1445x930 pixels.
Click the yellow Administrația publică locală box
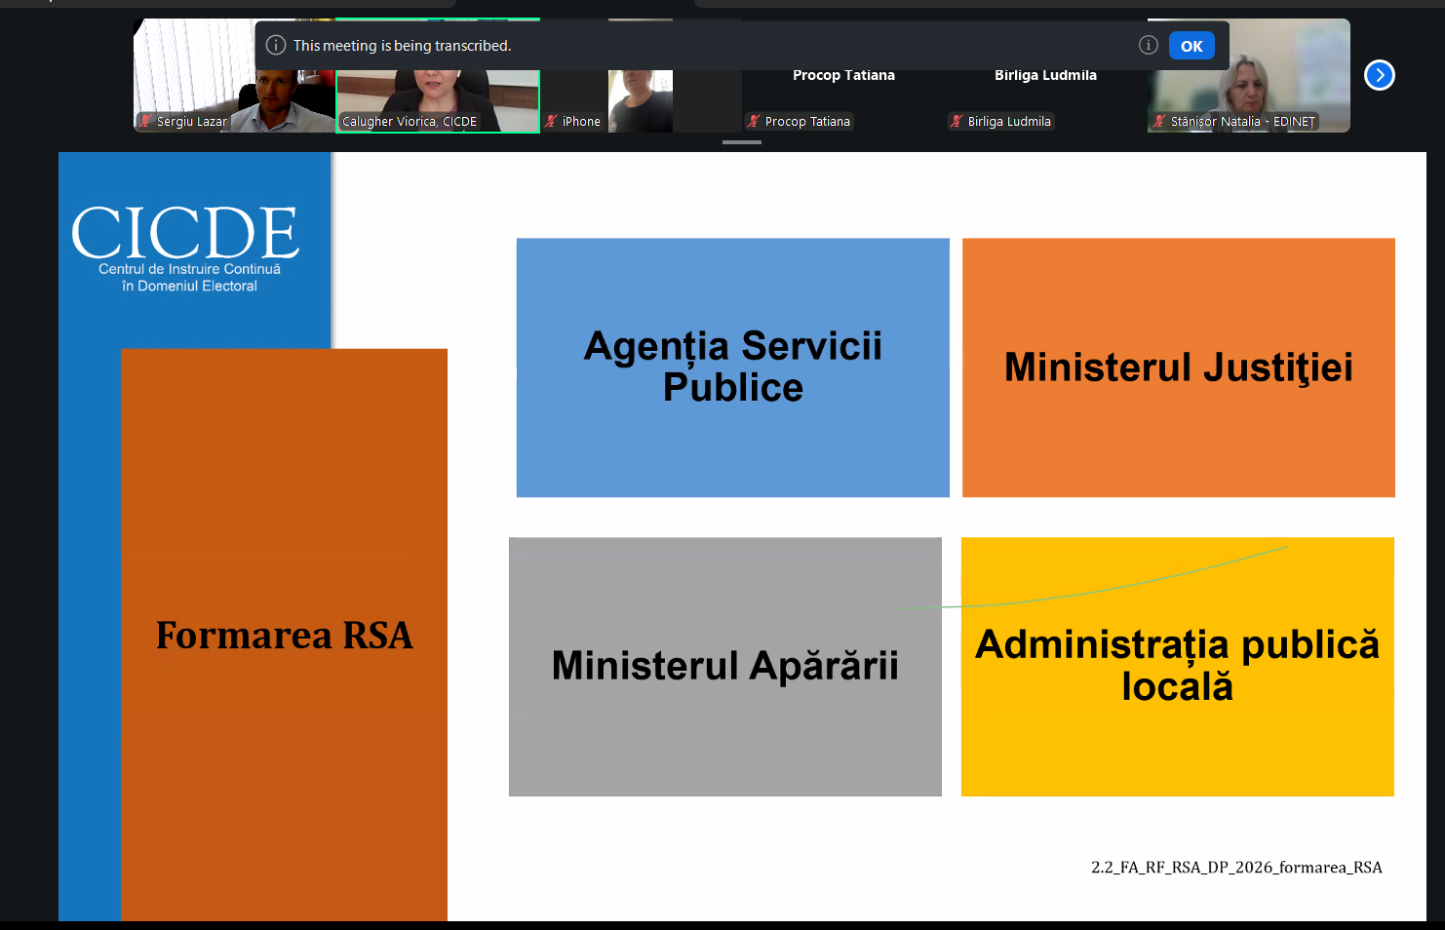tap(1178, 667)
